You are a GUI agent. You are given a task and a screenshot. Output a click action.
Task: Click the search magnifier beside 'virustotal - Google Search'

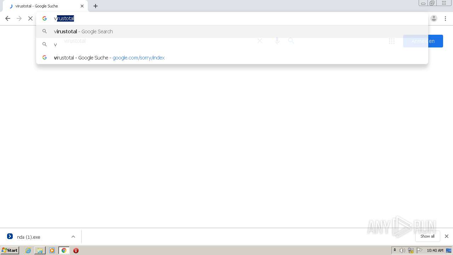(x=45, y=32)
